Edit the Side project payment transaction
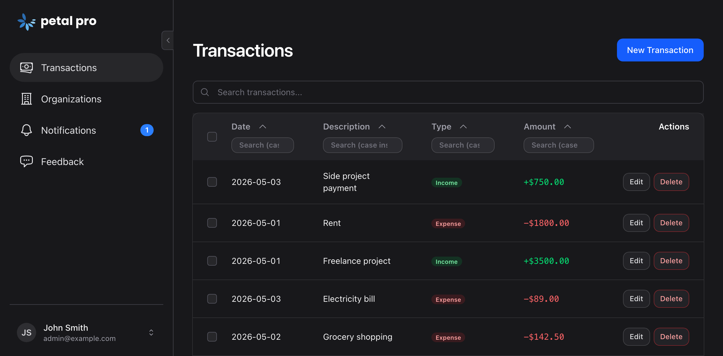The width and height of the screenshot is (723, 356). coord(636,182)
